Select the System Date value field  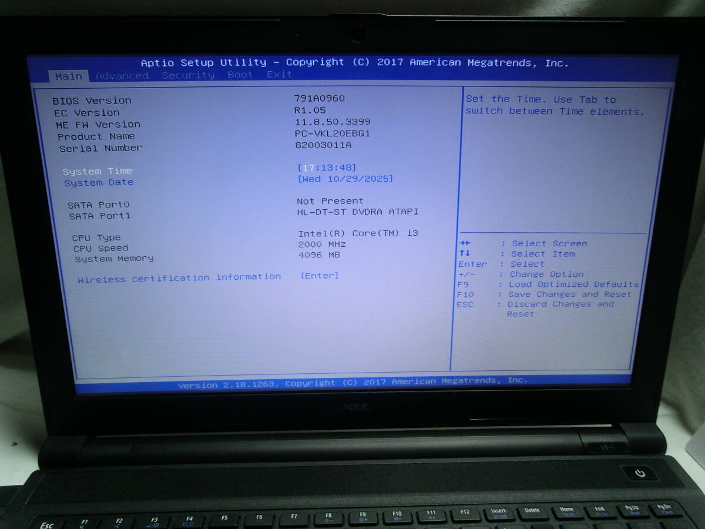tap(345, 179)
